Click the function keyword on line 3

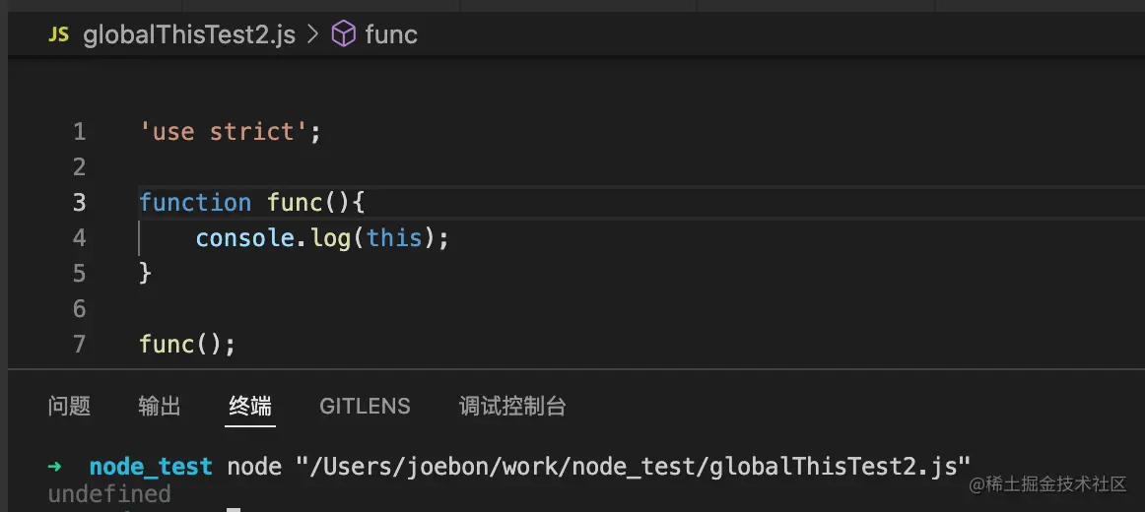[x=195, y=203]
